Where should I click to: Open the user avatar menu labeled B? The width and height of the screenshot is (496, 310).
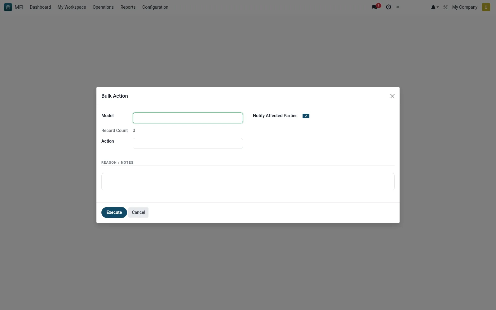click(486, 7)
